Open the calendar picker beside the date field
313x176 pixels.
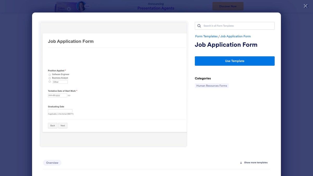69,95
